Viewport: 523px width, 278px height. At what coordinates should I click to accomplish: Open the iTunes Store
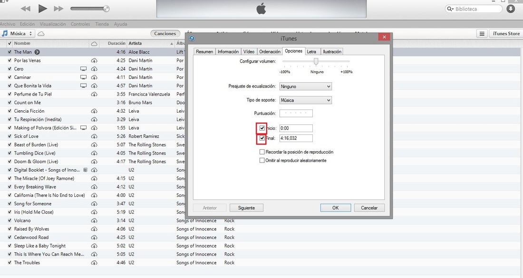[506, 34]
